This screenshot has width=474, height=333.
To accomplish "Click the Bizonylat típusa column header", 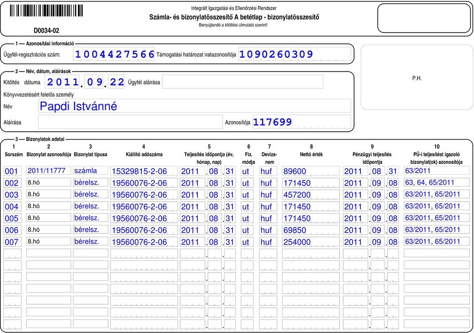I will [x=90, y=154].
